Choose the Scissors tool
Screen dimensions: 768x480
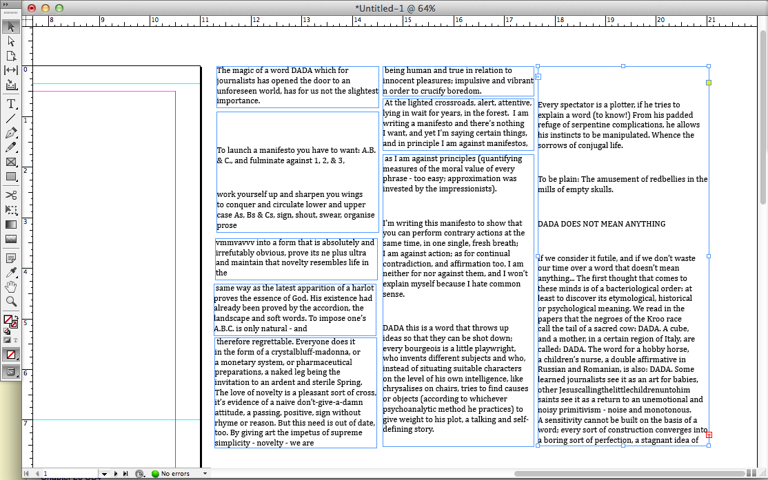tap(11, 195)
